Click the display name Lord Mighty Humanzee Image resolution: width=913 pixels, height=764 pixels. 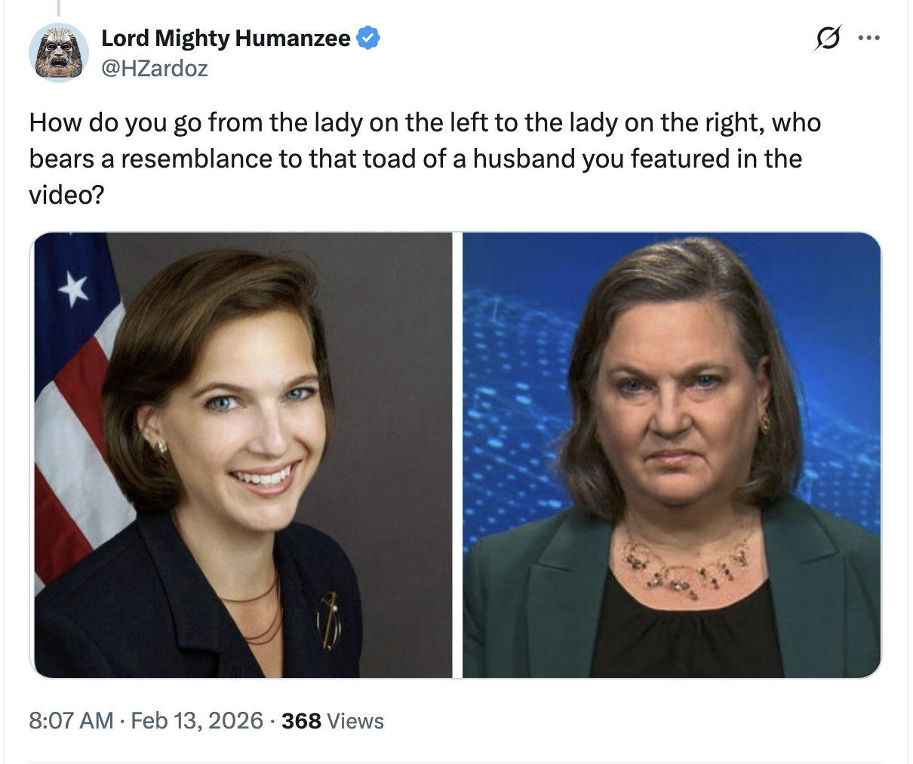click(226, 38)
